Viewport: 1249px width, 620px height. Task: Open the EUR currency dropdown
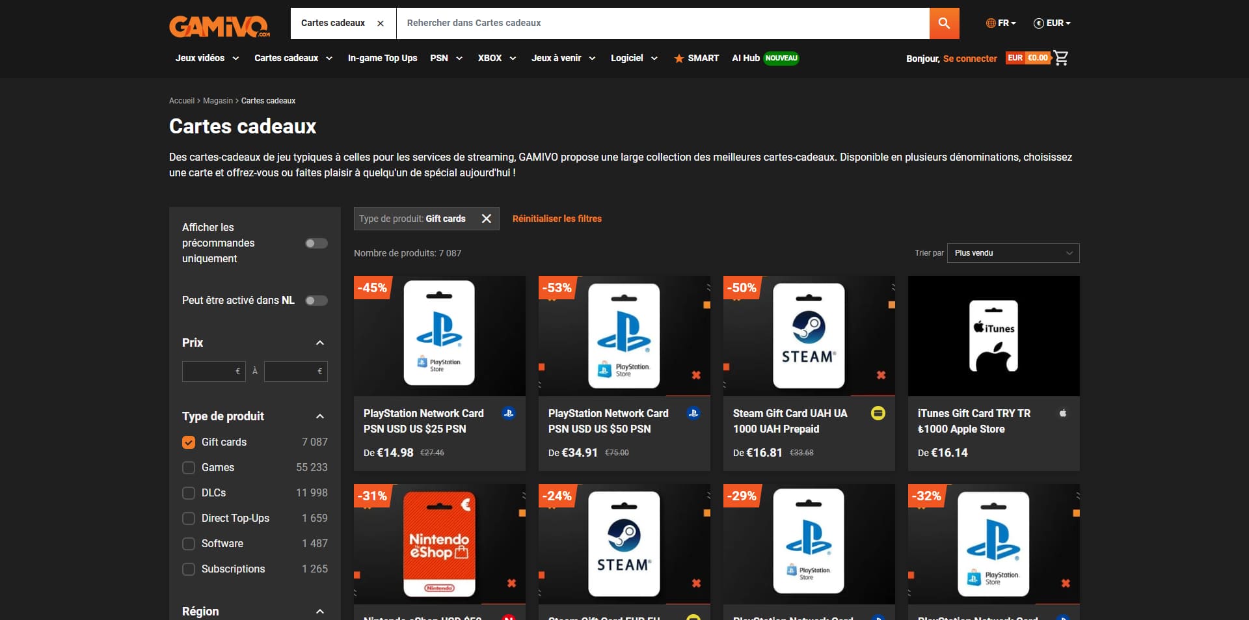coord(1052,23)
